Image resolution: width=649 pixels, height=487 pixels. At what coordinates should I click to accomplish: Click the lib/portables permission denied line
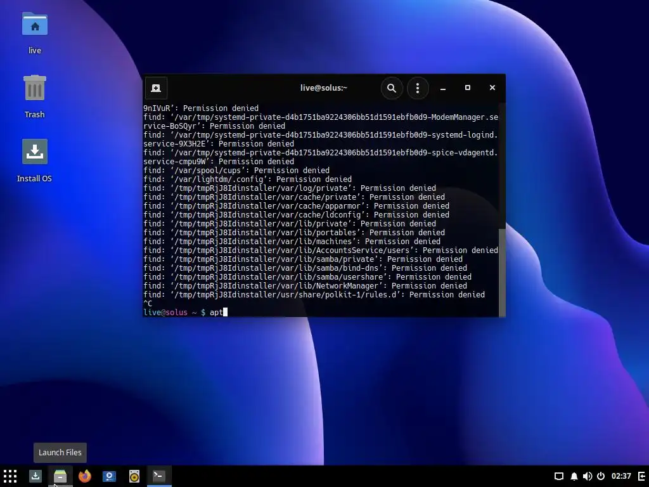(294, 233)
